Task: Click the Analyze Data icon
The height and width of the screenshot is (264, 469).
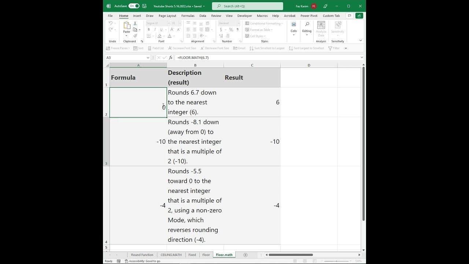Action: [x=321, y=28]
